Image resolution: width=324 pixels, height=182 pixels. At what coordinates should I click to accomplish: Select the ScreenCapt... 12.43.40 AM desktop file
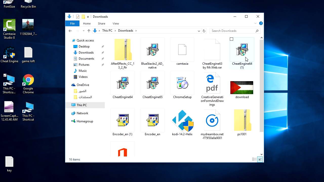click(x=9, y=111)
